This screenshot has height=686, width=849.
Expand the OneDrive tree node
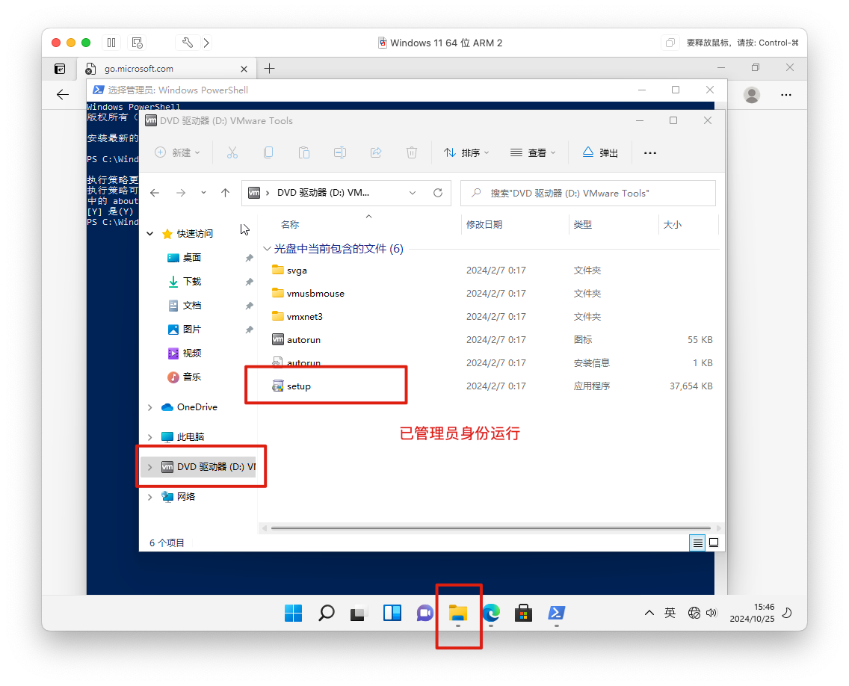click(x=150, y=407)
